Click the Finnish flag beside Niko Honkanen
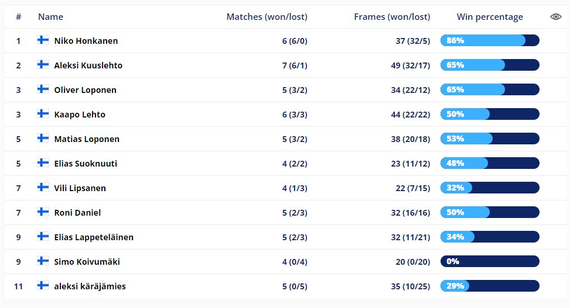The width and height of the screenshot is (570, 308). [43, 40]
